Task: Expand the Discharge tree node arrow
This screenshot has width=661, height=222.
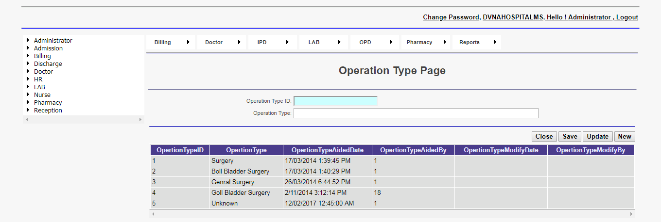Action: [28, 64]
